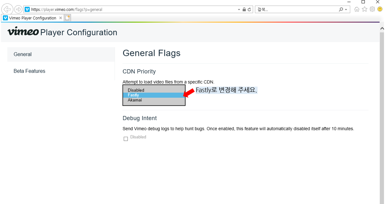Open a new browser tab

click(x=68, y=18)
